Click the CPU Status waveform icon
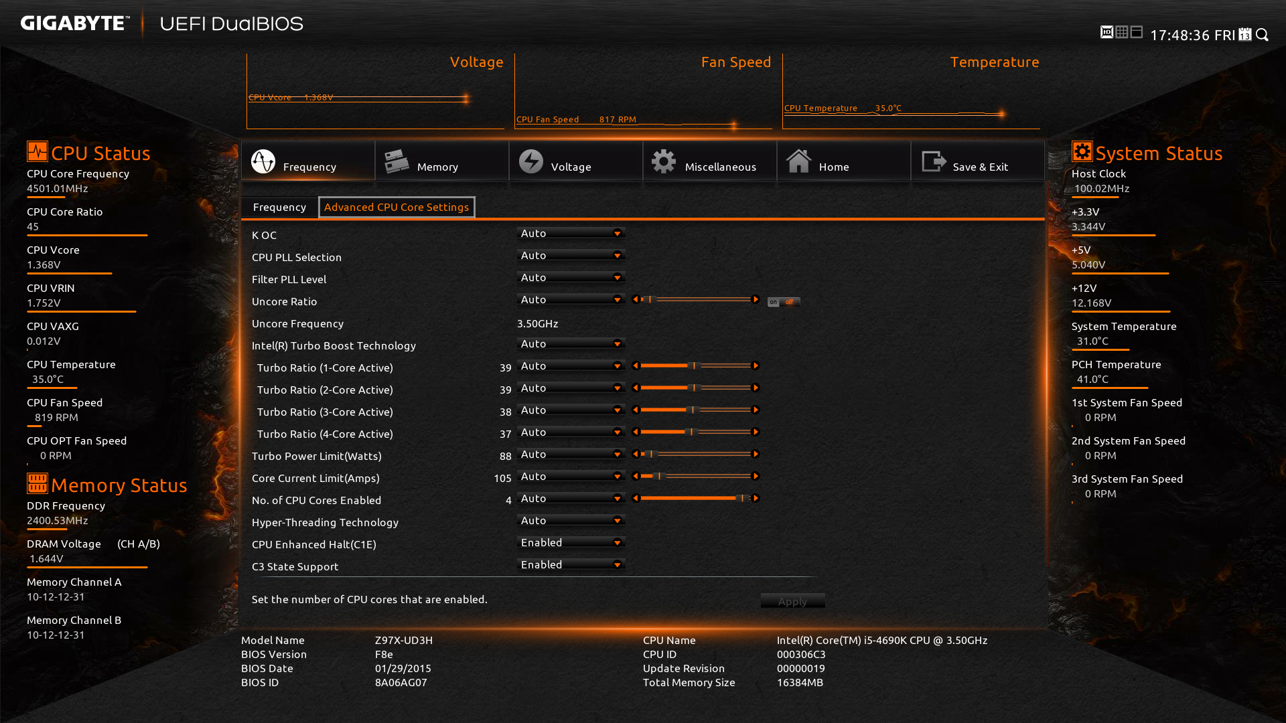 (38, 151)
